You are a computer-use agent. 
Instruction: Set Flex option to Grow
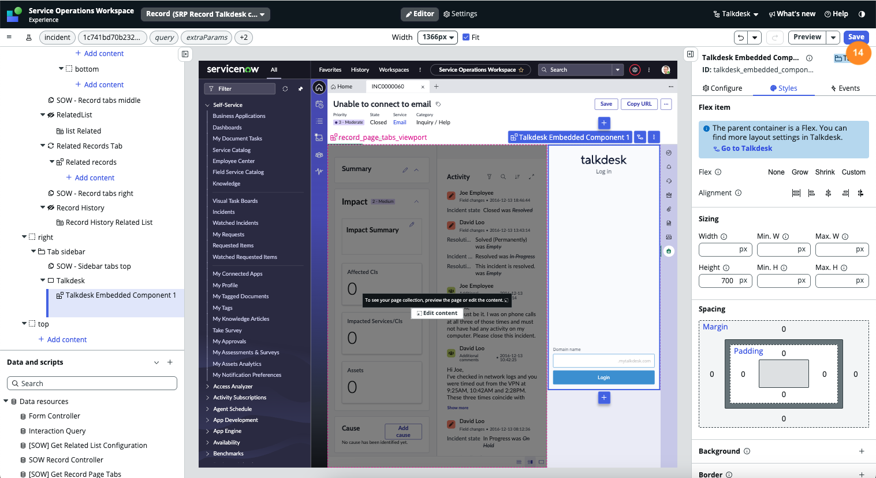[x=800, y=172]
